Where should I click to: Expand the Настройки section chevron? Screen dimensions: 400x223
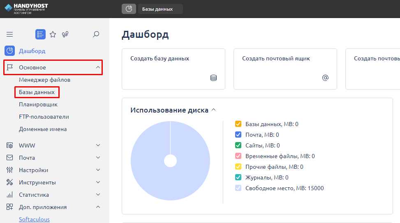[98, 170]
